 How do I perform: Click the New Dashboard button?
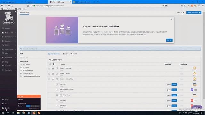point(194,13)
